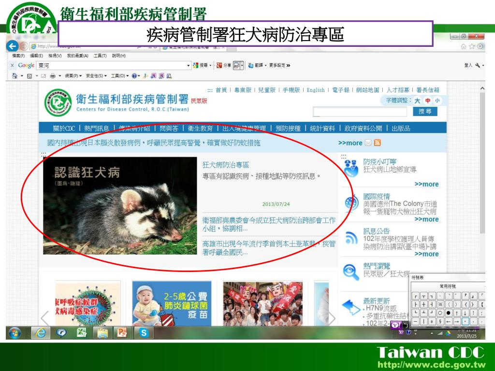Screen dimensions: 495x371
Task: Open the 編輯(E) menu
Action: click(x=37, y=56)
